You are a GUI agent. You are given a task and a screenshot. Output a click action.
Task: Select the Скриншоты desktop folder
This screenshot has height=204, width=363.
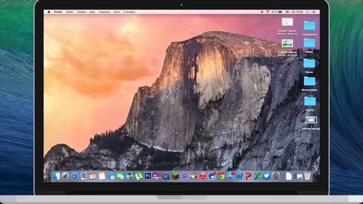[x=309, y=25]
